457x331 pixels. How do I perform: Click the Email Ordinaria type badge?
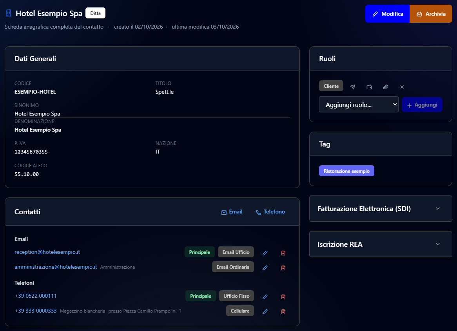[233, 267]
